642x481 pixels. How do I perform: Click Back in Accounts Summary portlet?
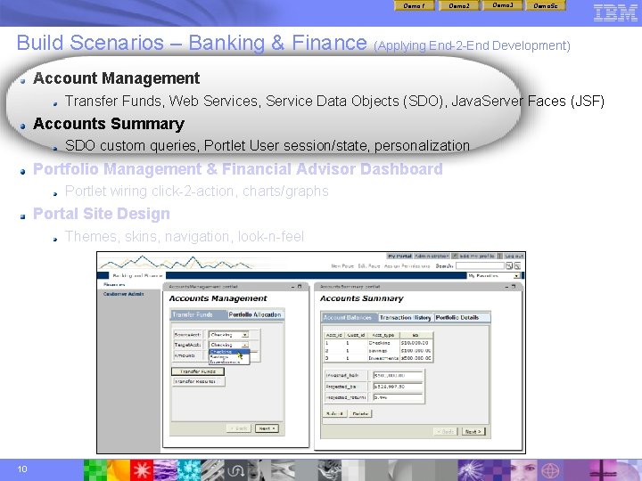coord(446,431)
